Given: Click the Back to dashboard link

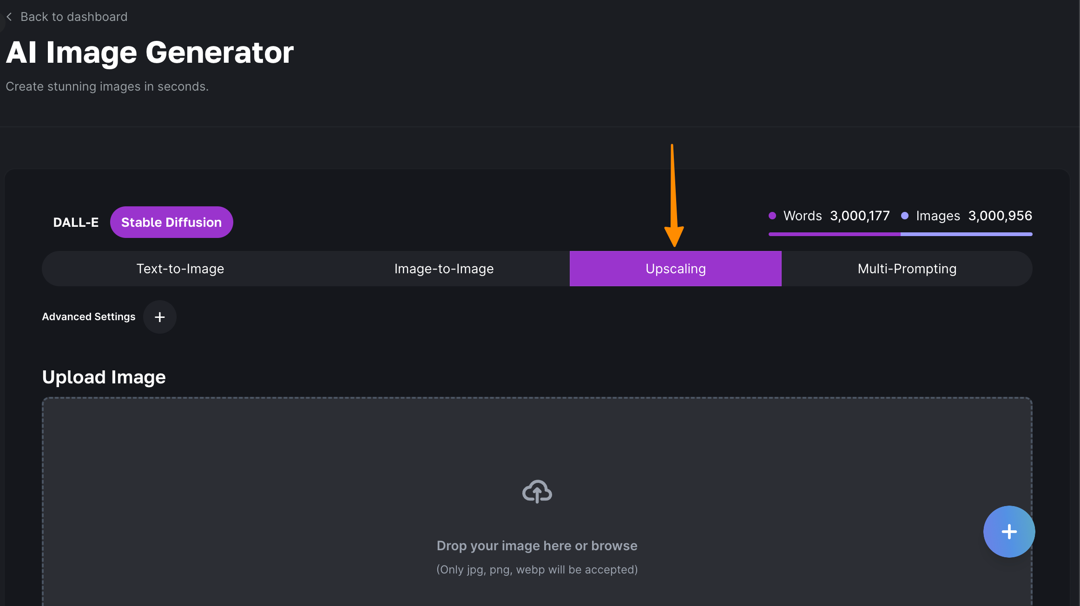Looking at the screenshot, I should click(x=74, y=17).
